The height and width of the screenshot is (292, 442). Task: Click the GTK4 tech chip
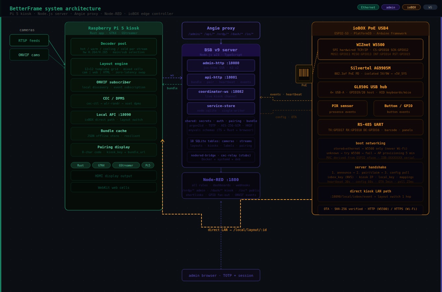coord(101,165)
